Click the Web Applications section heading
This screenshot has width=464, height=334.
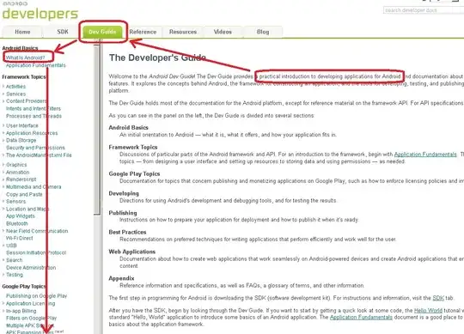[132, 252]
